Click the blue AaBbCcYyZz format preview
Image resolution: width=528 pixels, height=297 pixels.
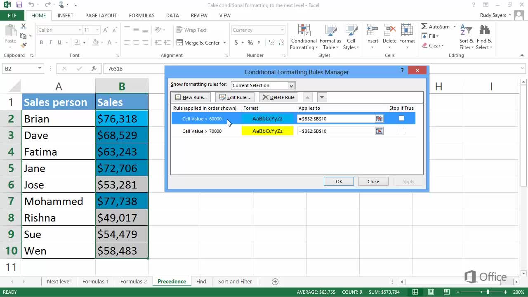[267, 119]
